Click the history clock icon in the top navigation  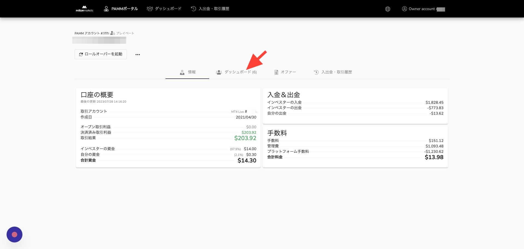click(193, 9)
